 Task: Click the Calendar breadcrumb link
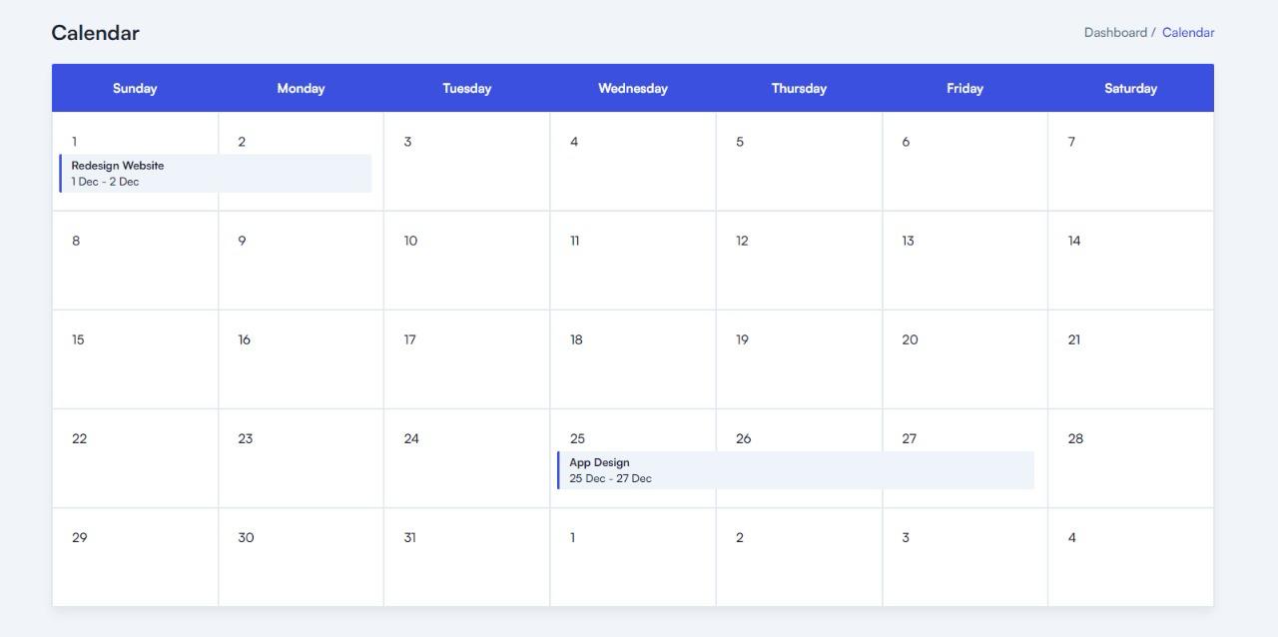1188,33
